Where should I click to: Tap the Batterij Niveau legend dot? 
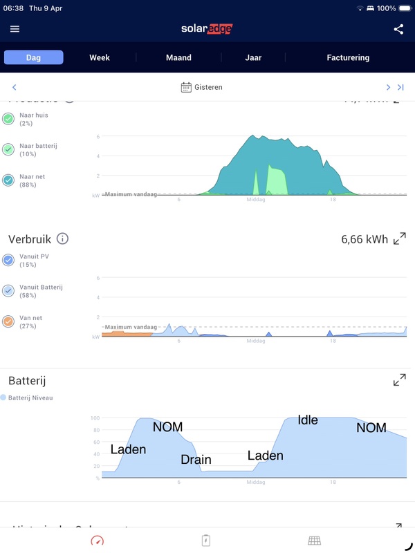point(3,397)
